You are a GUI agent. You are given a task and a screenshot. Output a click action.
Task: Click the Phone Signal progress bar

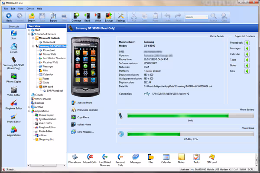pyautogui.click(x=191, y=134)
